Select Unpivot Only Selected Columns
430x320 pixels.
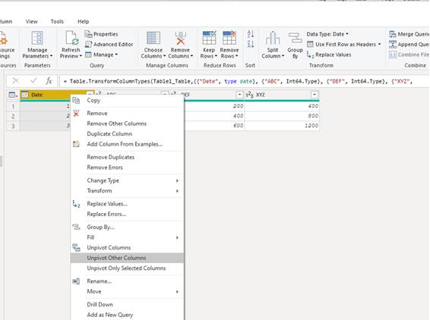[x=127, y=268]
